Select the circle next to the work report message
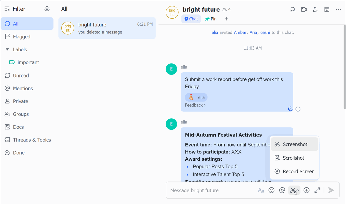 coord(298,109)
